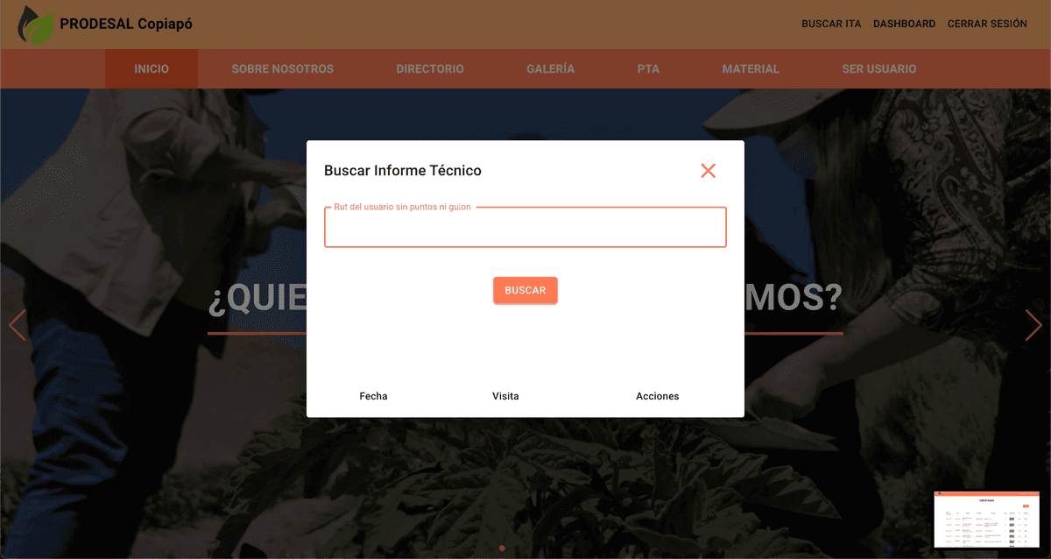The height and width of the screenshot is (559, 1051).
Task: Focus the Rut del usuario input field
Action: pos(525,228)
